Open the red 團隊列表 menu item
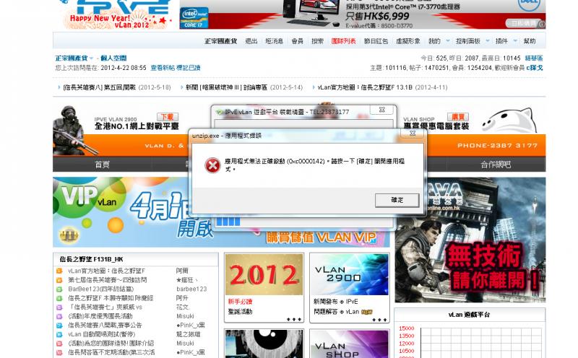 (344, 41)
